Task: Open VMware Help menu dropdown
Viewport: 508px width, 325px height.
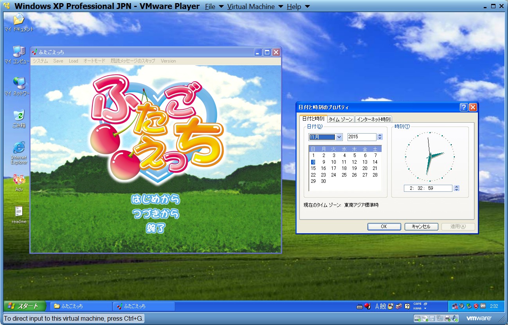Action: click(x=298, y=7)
